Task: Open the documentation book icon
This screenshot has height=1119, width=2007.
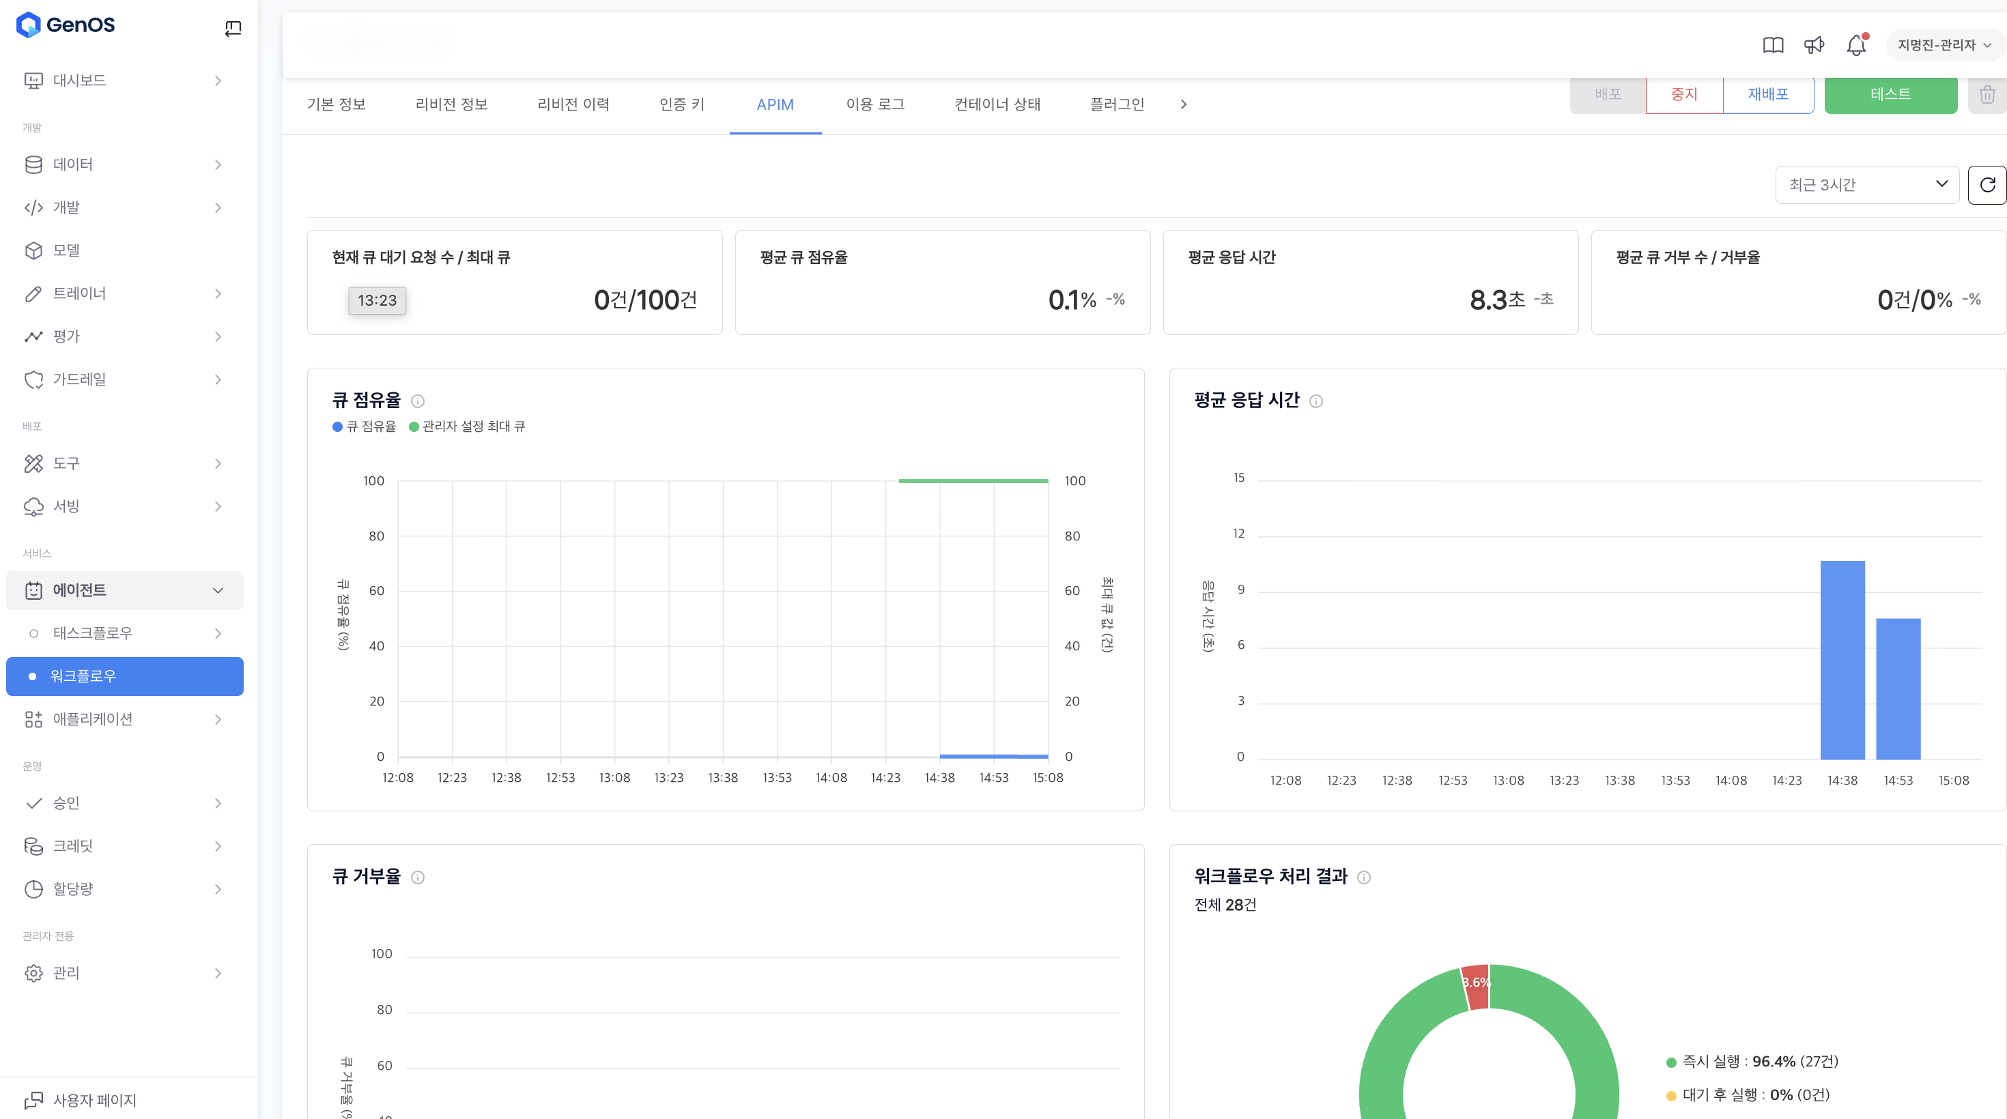Action: click(x=1772, y=45)
